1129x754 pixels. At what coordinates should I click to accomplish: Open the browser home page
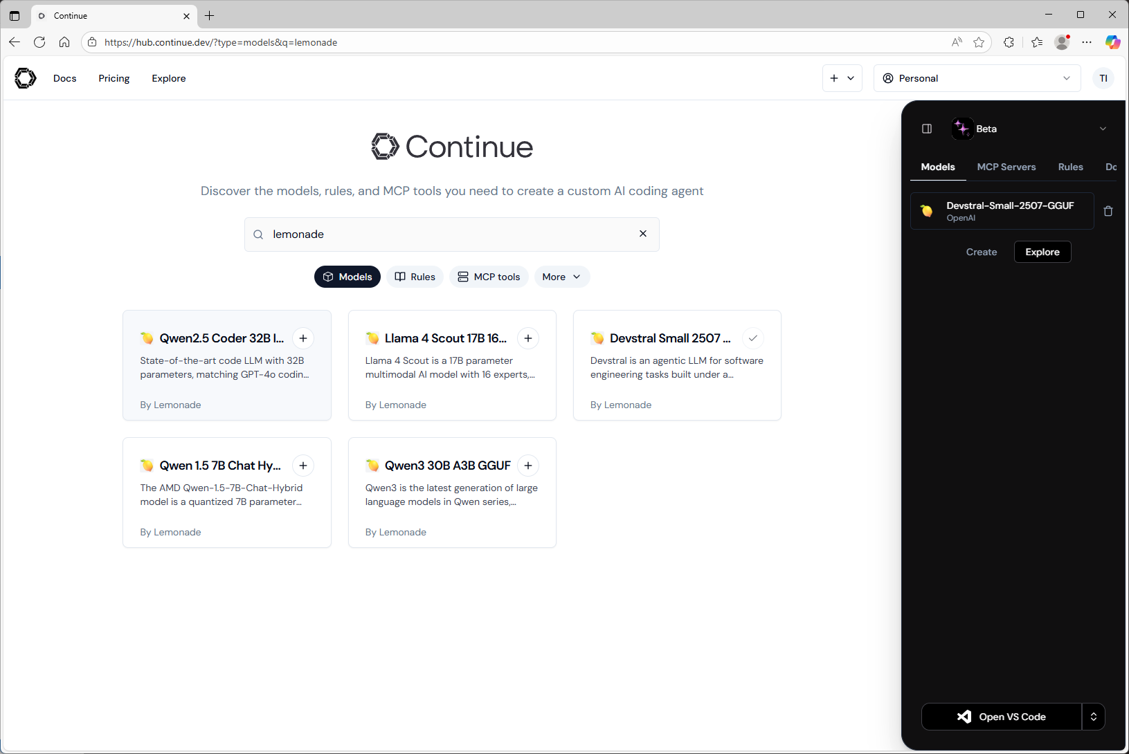64,42
